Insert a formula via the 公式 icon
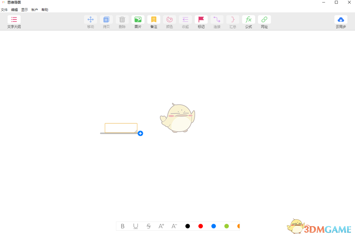355x236 pixels. pos(248,21)
